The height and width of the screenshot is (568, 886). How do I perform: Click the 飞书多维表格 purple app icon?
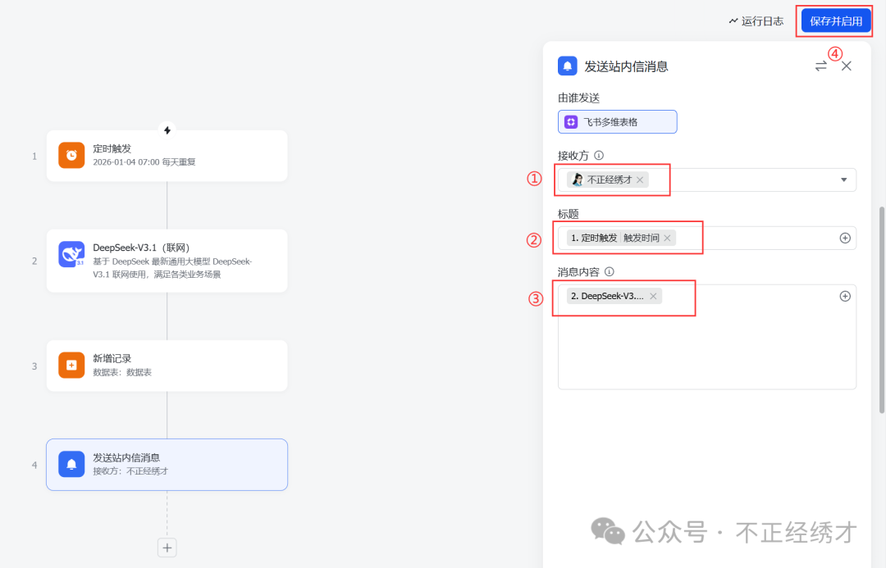click(x=571, y=122)
